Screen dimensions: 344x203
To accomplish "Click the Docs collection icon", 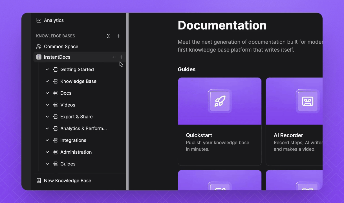I will tap(55, 93).
